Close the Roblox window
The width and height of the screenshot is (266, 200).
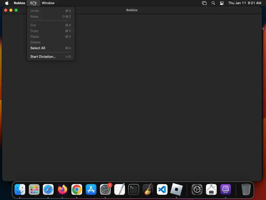tap(6, 10)
